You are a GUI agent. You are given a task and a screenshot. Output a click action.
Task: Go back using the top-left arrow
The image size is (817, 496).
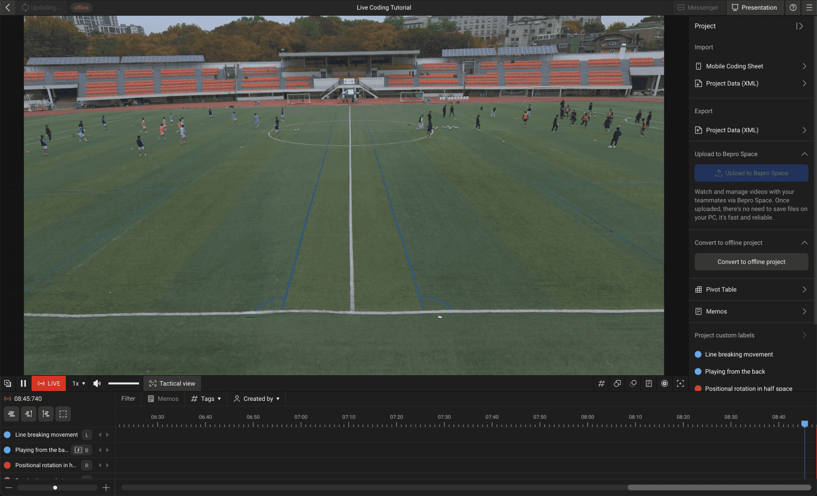(8, 8)
